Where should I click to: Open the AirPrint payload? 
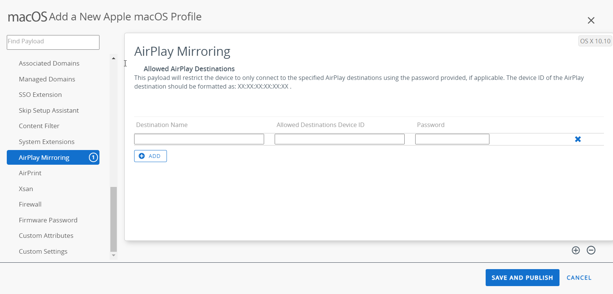pos(30,173)
